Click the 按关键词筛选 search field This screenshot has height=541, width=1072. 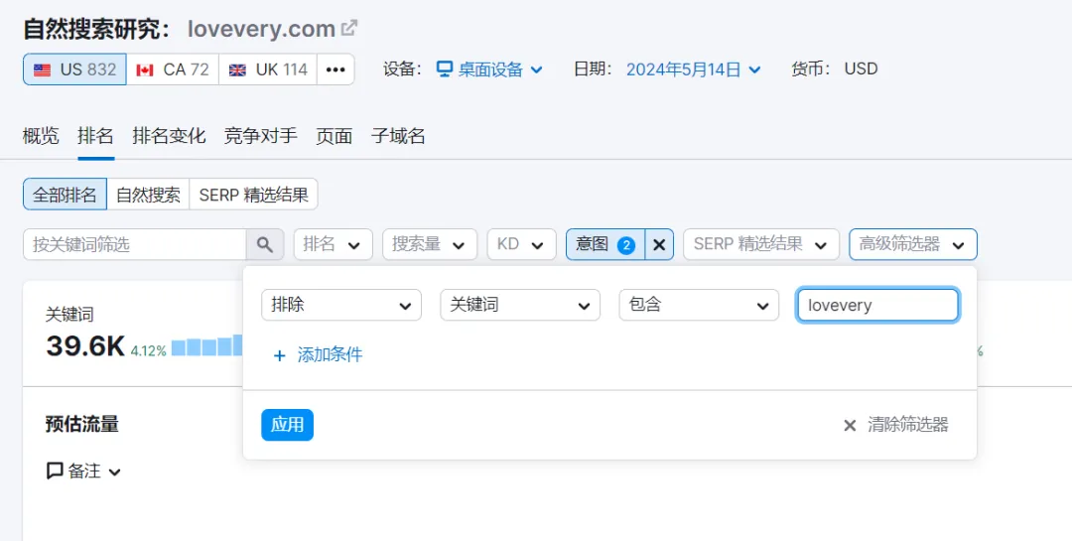pos(135,244)
